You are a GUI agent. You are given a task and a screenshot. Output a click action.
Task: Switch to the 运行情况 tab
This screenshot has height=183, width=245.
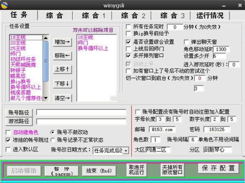tap(210, 16)
